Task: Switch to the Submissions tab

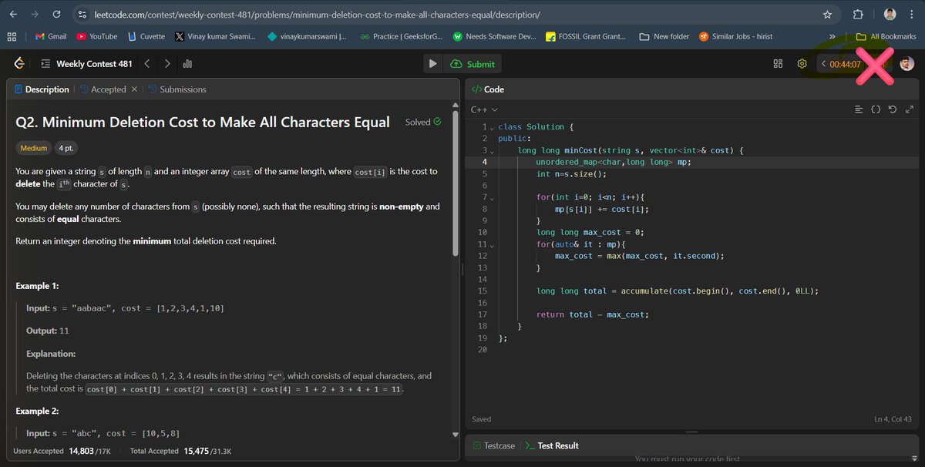Action: point(183,89)
